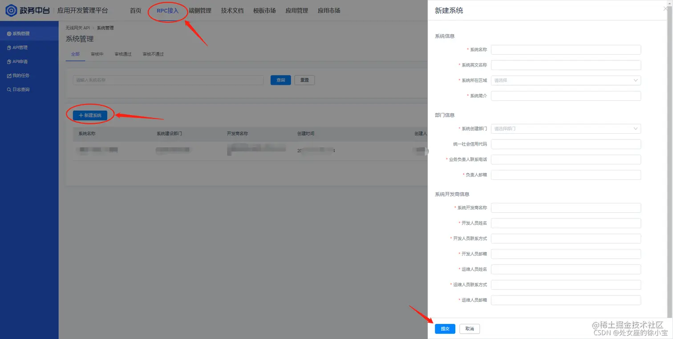Click the 系统名称 input field
Viewport: 673px width, 339px height.
click(566, 50)
